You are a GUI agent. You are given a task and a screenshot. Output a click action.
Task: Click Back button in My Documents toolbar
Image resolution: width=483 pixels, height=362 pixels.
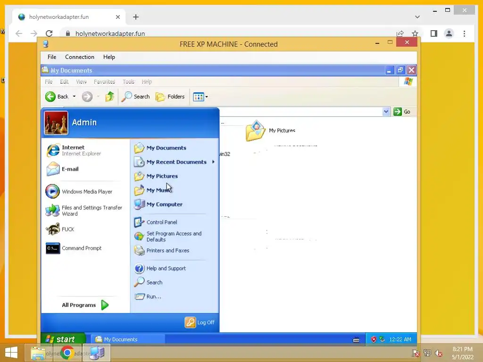(57, 97)
